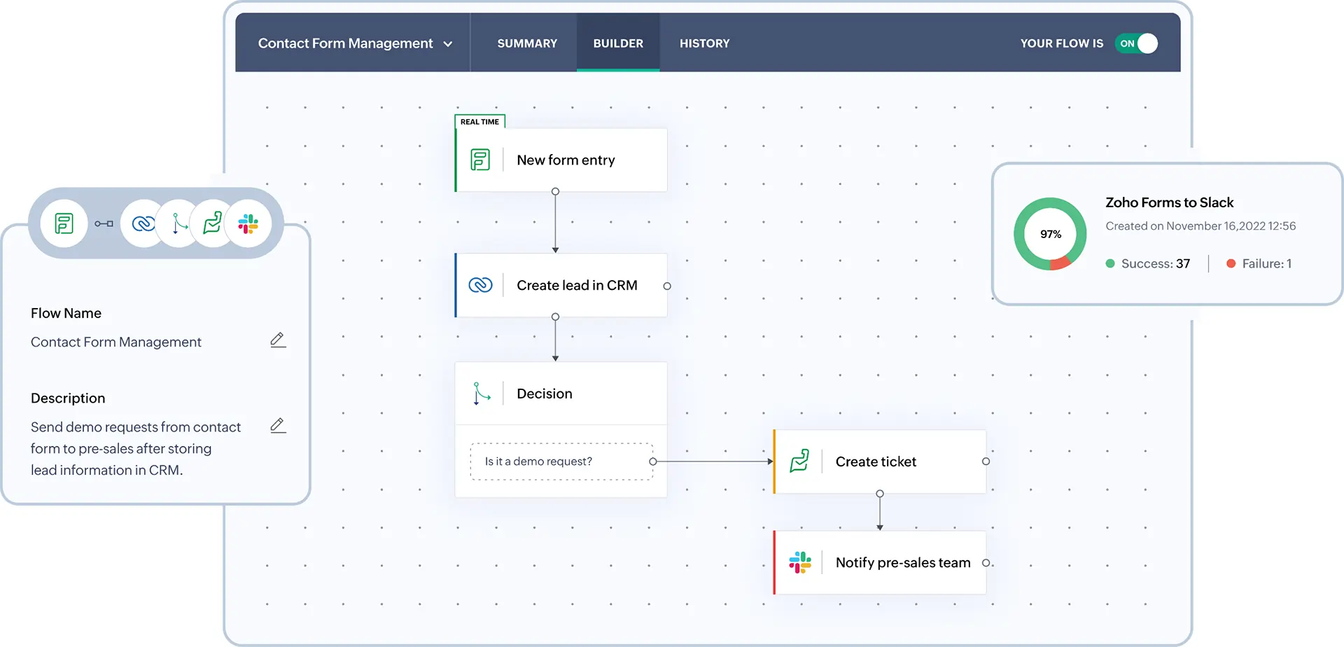Click the side connector on Create ticket
The height and width of the screenshot is (647, 1344).
coord(986,461)
